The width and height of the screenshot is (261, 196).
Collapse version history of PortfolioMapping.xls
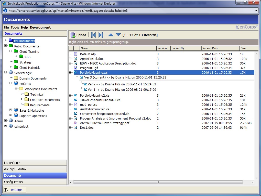coord(70,72)
